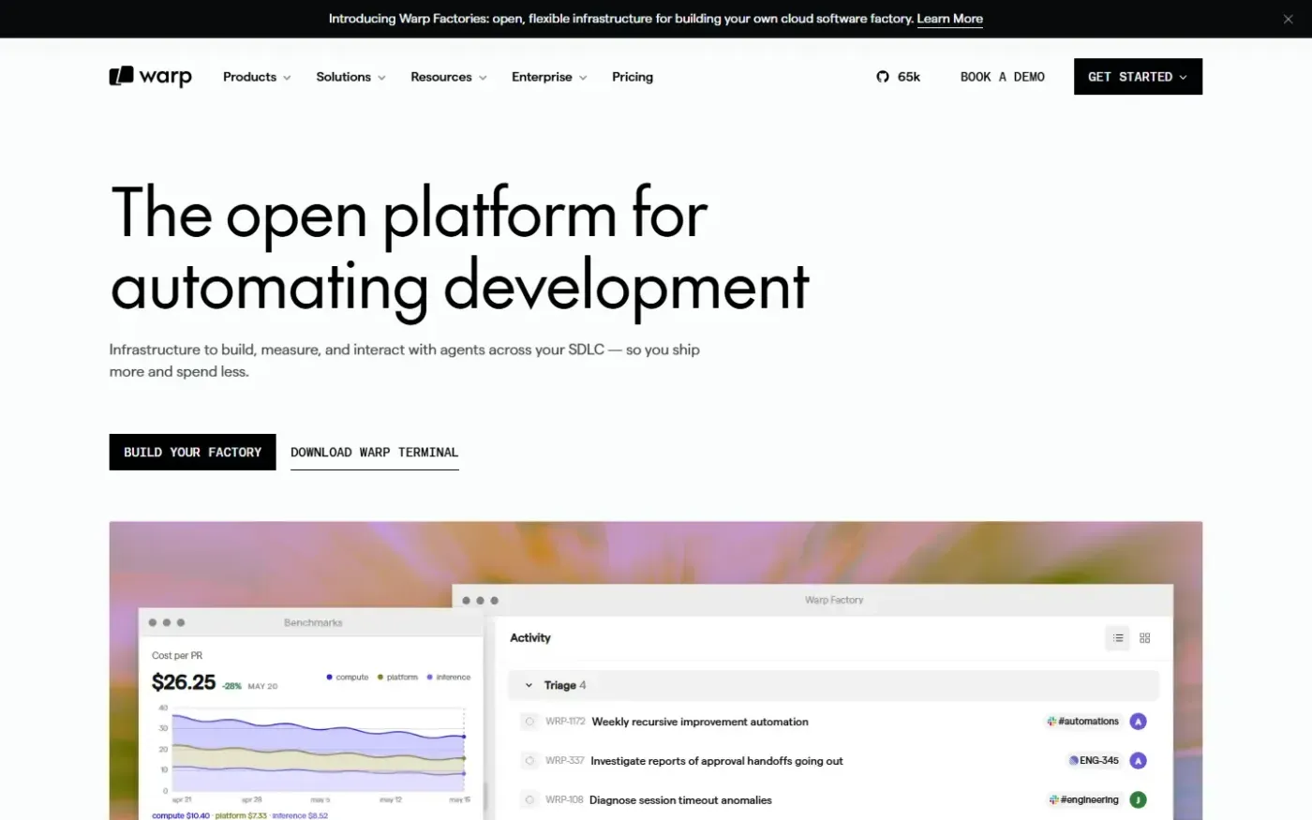The width and height of the screenshot is (1312, 820).
Task: Click the ENG-345 Linear tag
Action: coord(1094,761)
